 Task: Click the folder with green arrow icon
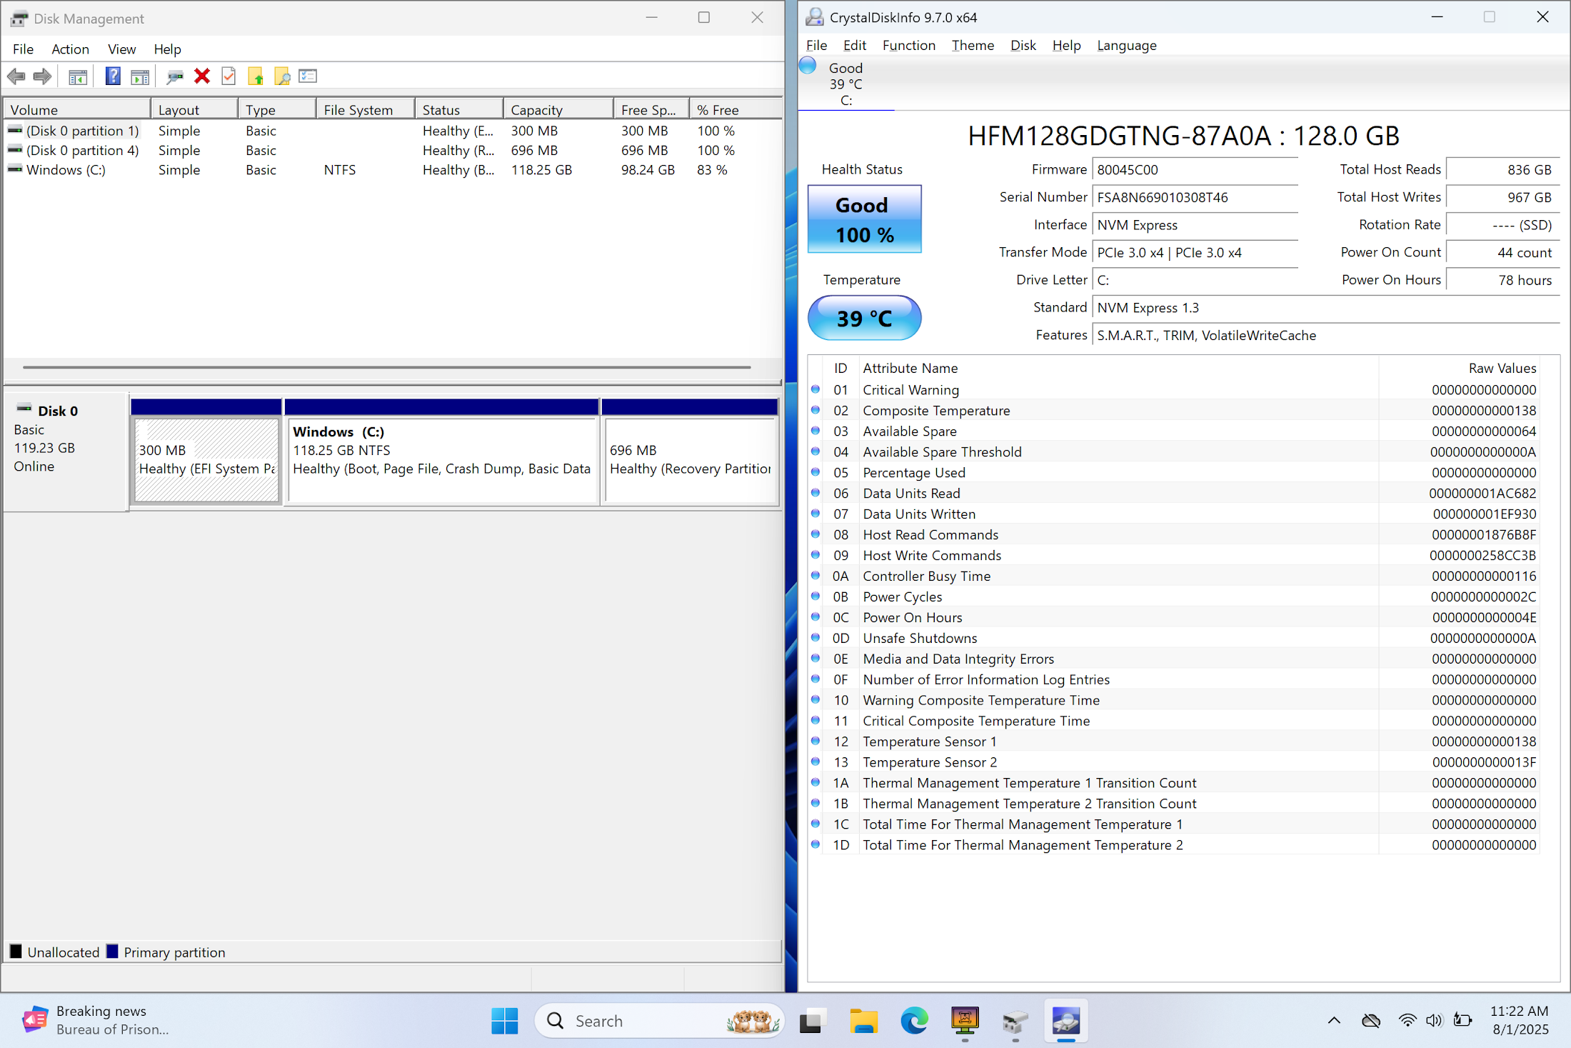coord(255,76)
